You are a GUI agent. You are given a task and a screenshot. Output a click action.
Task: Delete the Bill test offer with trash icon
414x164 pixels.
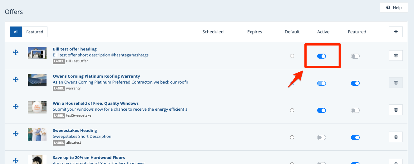coord(396,55)
